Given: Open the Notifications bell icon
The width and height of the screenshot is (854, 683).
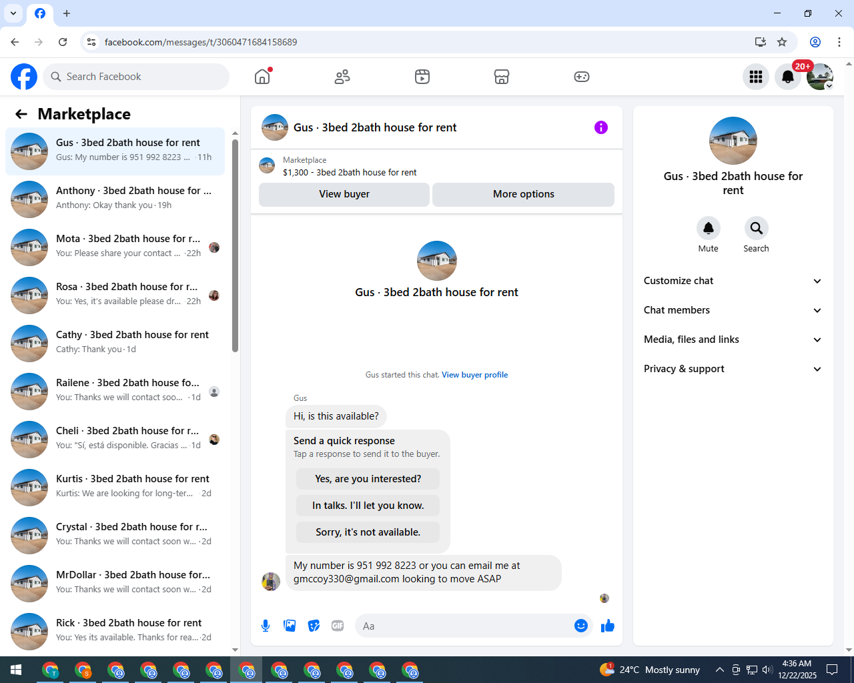Looking at the screenshot, I should [788, 77].
